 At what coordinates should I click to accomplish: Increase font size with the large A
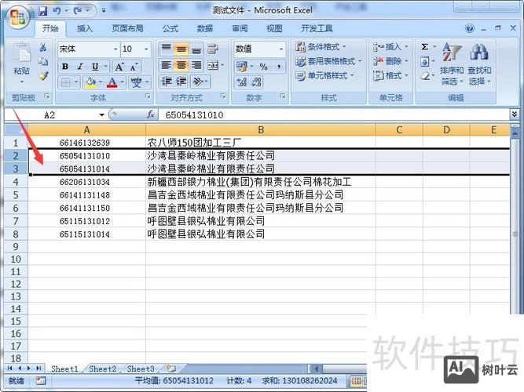tap(119, 67)
